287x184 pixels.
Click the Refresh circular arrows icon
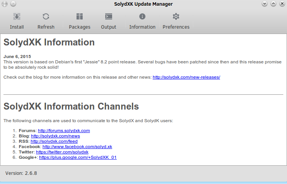(46, 17)
